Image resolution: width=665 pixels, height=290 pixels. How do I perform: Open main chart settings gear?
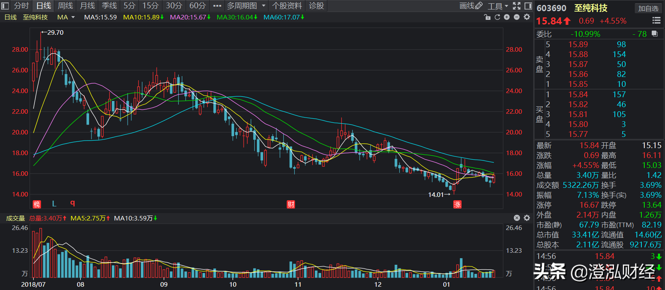pos(527,17)
